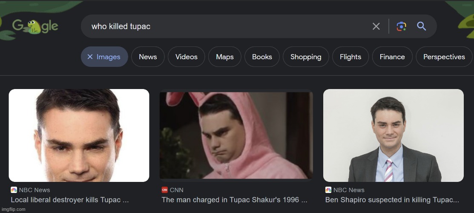Switch to the News tab
Viewport: 474px width, 213px height.
[148, 57]
